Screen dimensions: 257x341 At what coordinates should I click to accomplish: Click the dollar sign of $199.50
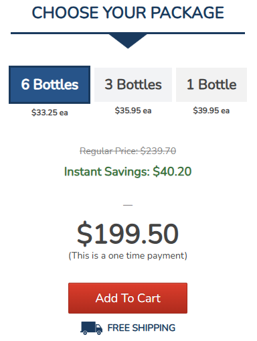[x=84, y=234]
